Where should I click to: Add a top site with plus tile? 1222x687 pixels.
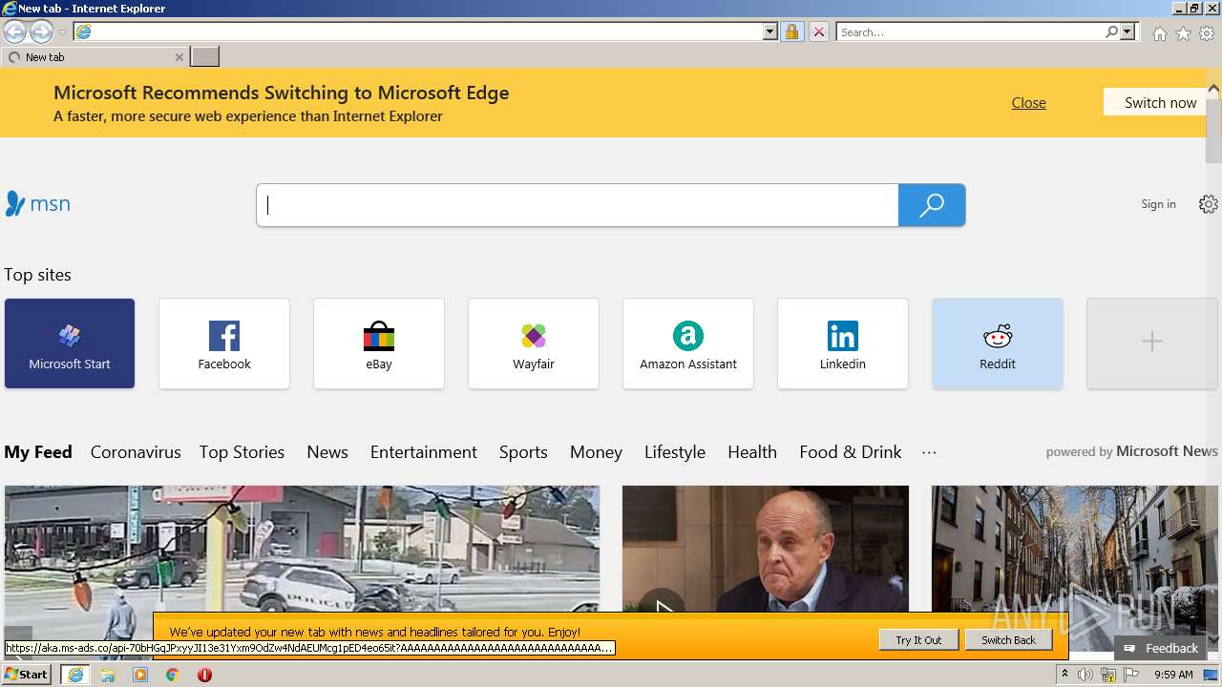tap(1152, 343)
